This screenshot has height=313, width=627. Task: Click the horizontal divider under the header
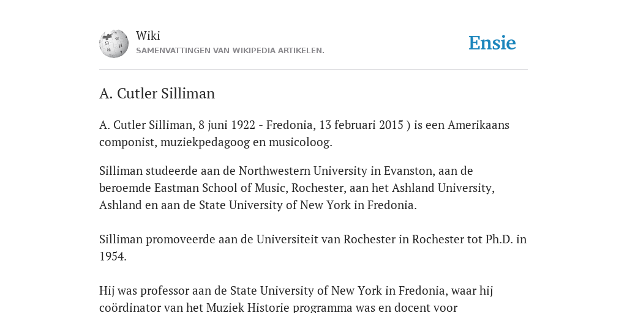tap(313, 70)
